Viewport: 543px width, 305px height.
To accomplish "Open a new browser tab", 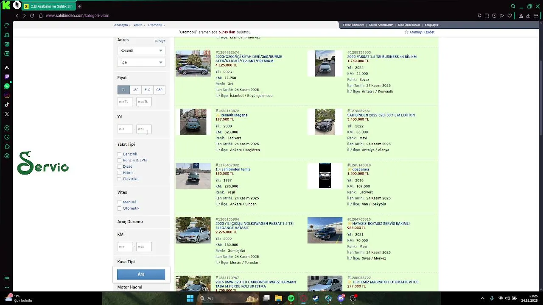I will [79, 6].
